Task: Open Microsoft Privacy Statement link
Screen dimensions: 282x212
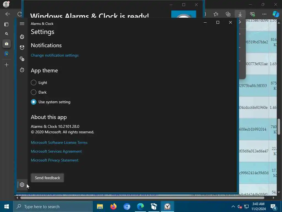Action: point(55,160)
